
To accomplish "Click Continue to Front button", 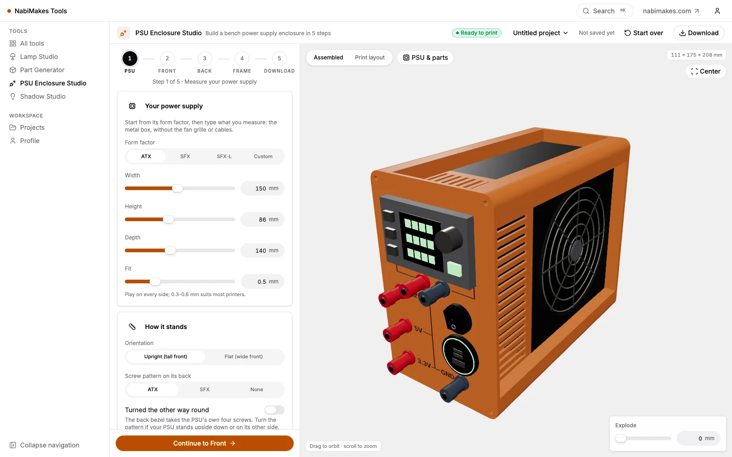I will click(205, 443).
